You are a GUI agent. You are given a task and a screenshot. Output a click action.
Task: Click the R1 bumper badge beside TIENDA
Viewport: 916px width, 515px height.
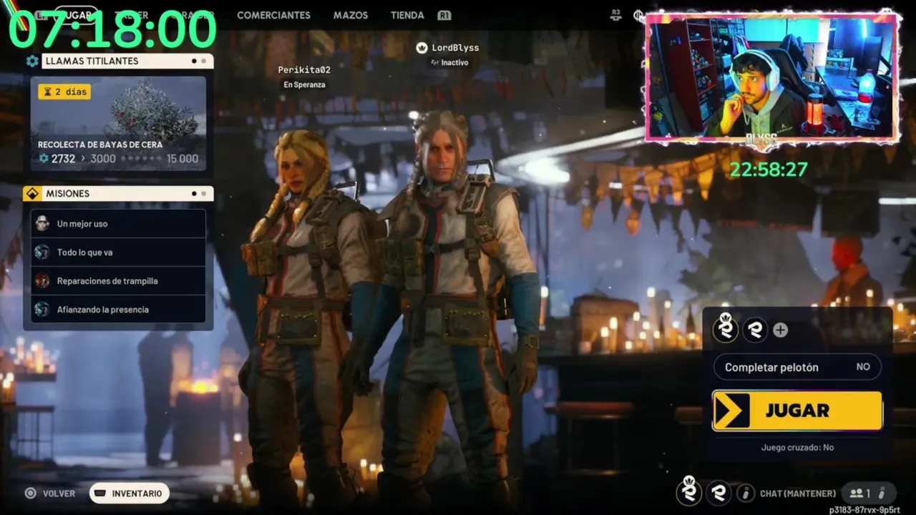(444, 15)
